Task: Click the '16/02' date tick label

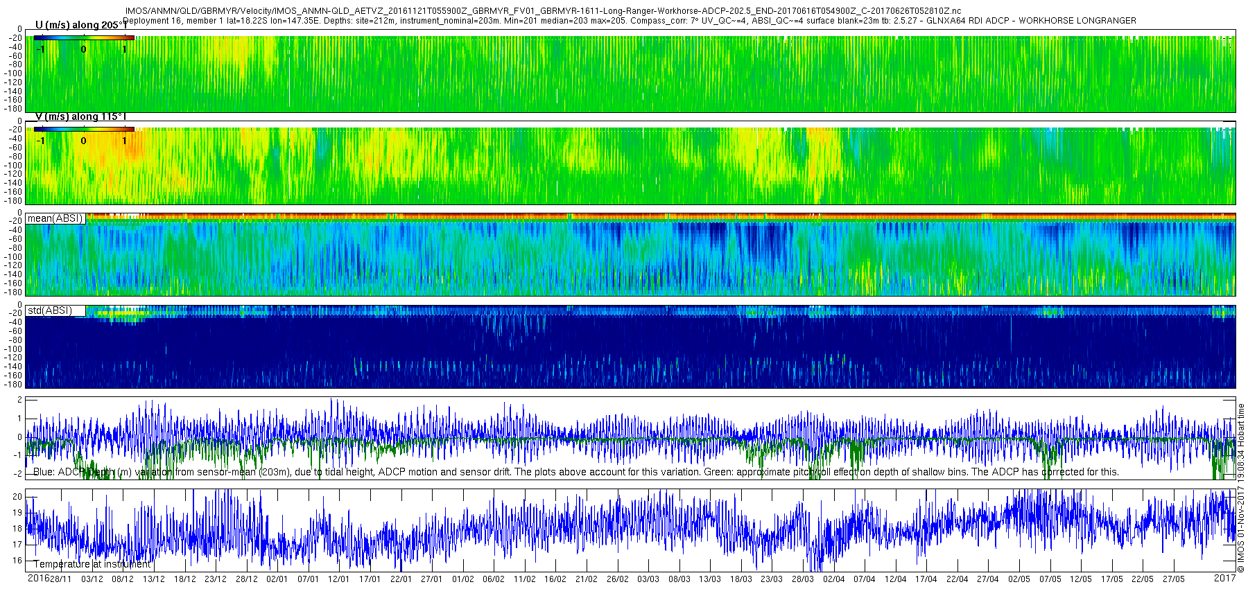Action: pos(555,579)
